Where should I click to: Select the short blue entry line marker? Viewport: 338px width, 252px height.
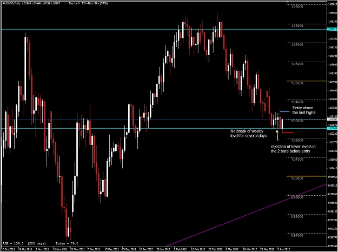tap(284, 111)
